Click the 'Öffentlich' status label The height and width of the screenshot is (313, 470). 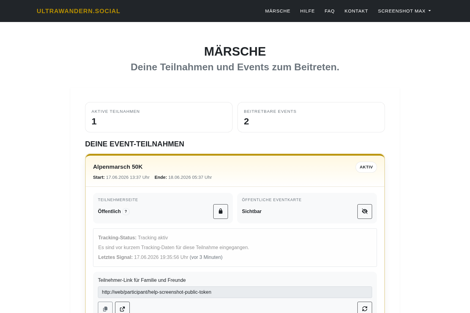click(x=109, y=212)
